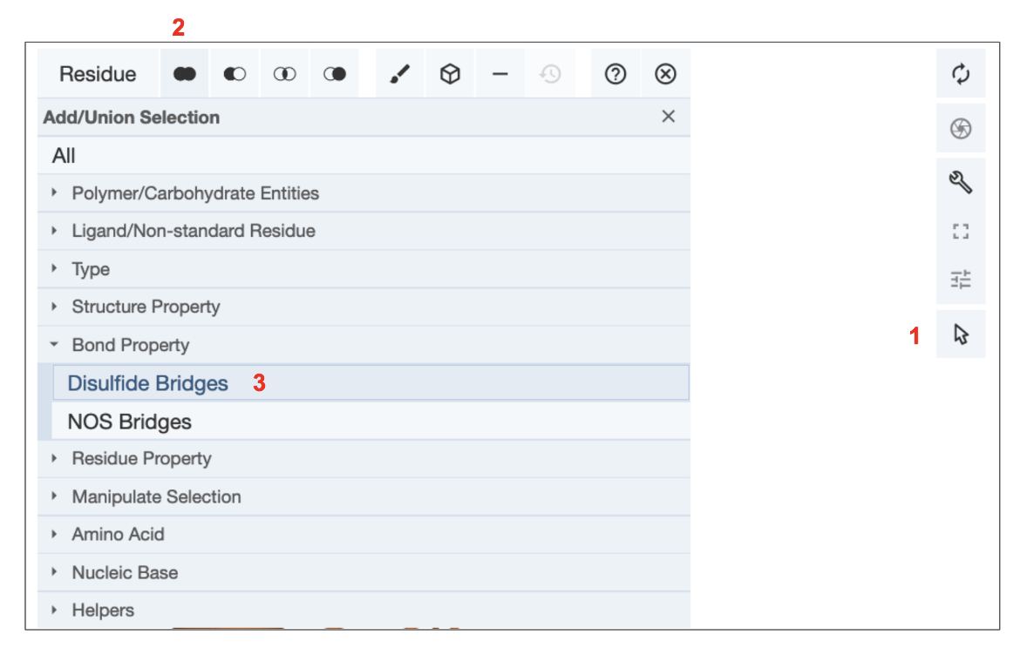Image resolution: width=1020 pixels, height=648 pixels.
Task: Click the Set selection icon
Action: (335, 75)
